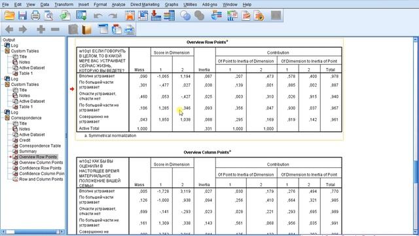Open the Graphs menu
Viewport: 419px width, 236px height.
tap(172, 5)
